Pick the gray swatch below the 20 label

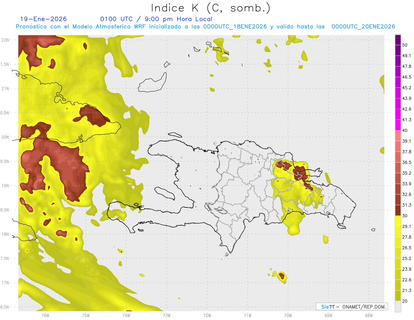click(398, 307)
